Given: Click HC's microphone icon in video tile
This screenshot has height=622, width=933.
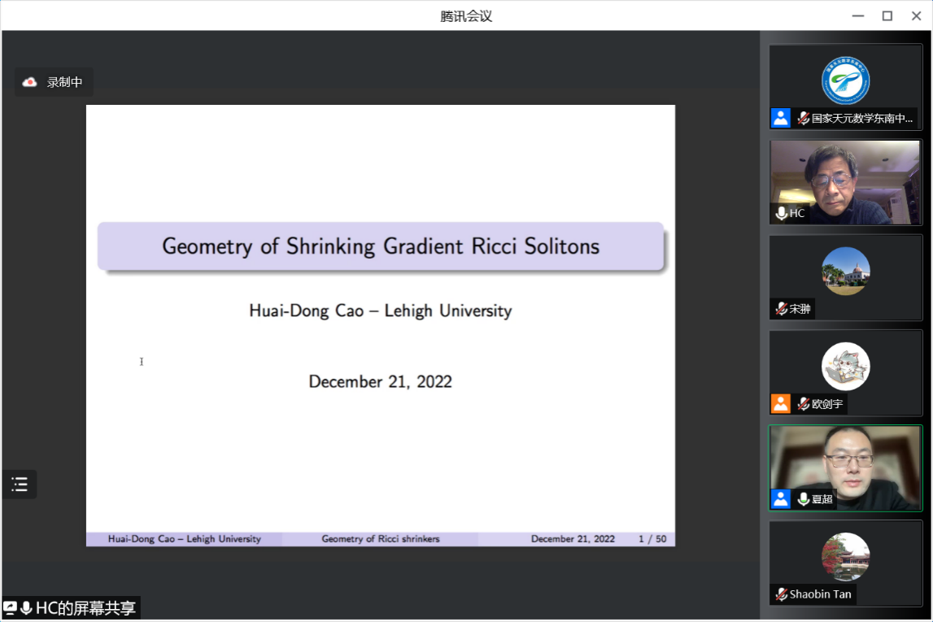Looking at the screenshot, I should point(781,213).
